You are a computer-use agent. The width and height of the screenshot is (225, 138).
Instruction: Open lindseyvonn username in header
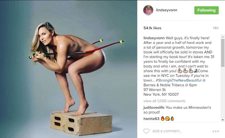pos(166,10)
